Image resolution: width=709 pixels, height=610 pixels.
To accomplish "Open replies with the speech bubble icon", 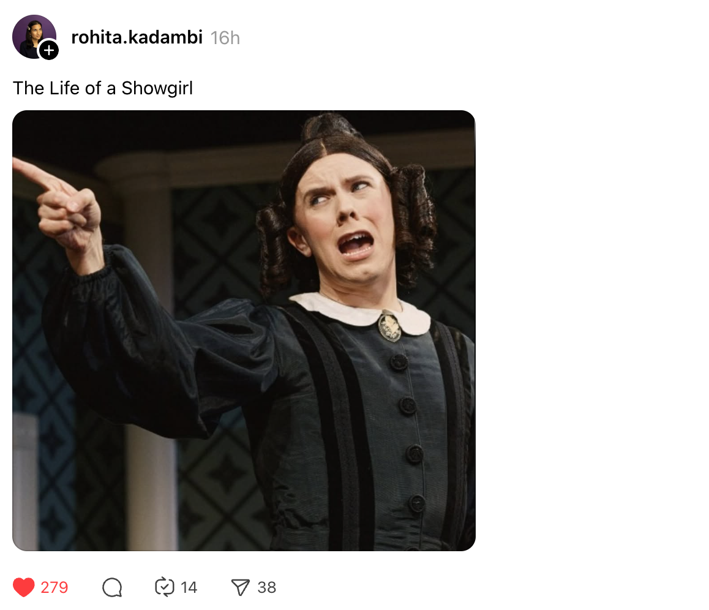I will click(112, 587).
